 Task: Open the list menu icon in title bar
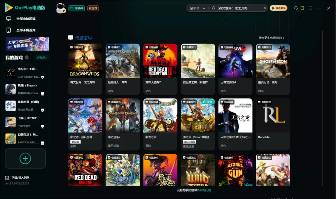[310, 8]
